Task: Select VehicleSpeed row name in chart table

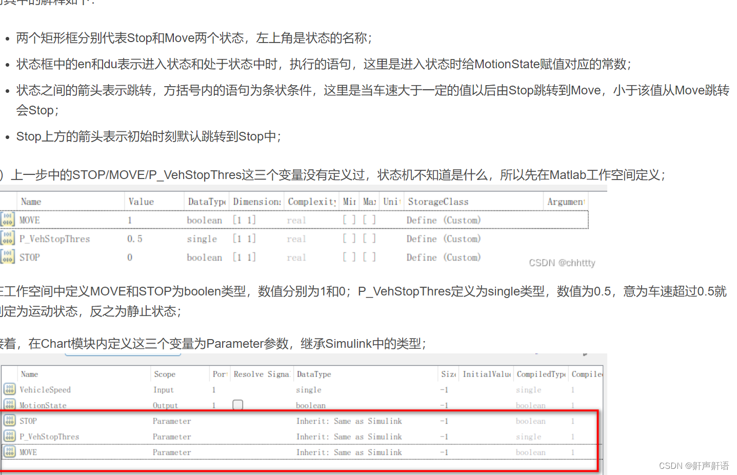Action: click(x=45, y=389)
